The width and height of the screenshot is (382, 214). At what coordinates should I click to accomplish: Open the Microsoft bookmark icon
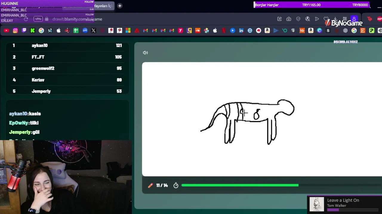point(128,30)
